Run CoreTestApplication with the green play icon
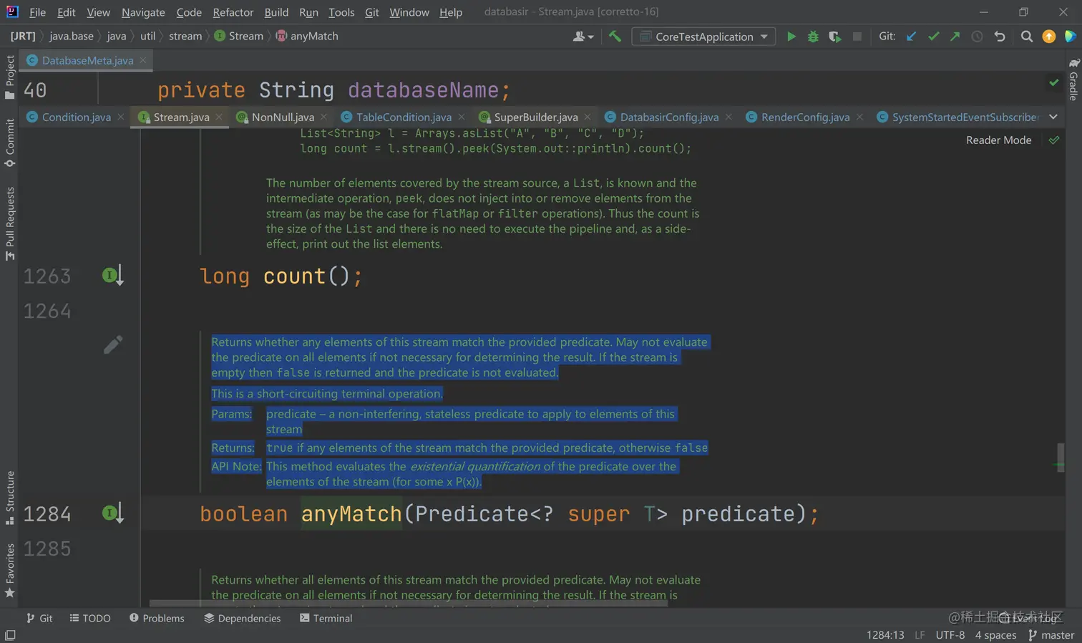Image resolution: width=1082 pixels, height=643 pixels. click(x=791, y=37)
